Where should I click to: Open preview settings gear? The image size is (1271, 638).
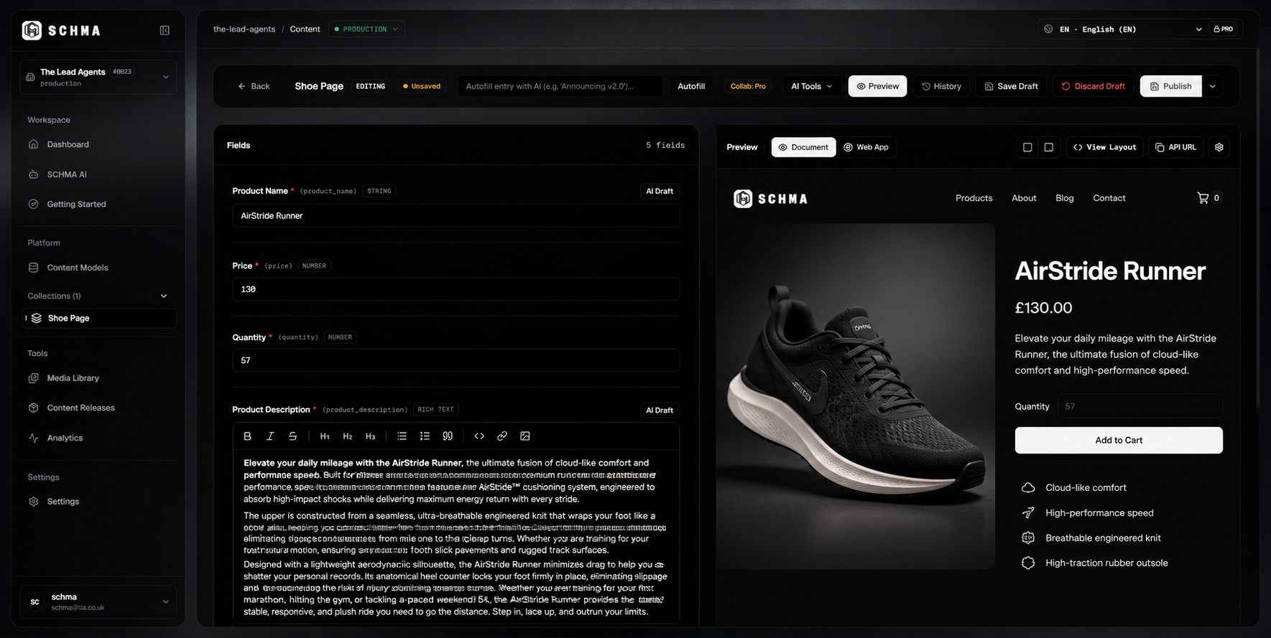(x=1219, y=147)
